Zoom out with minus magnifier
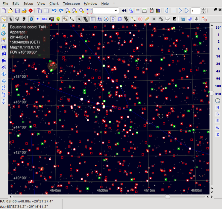 (x=75, y=11)
